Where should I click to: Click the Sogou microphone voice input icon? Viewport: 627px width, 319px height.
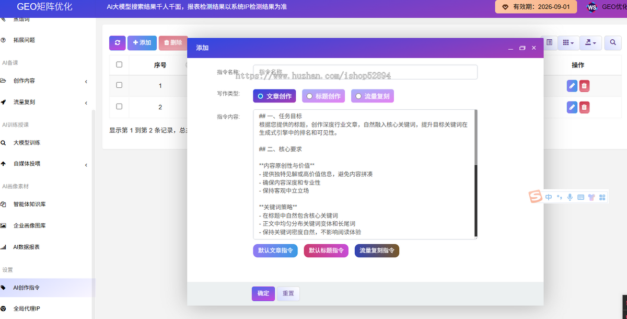pos(570,197)
